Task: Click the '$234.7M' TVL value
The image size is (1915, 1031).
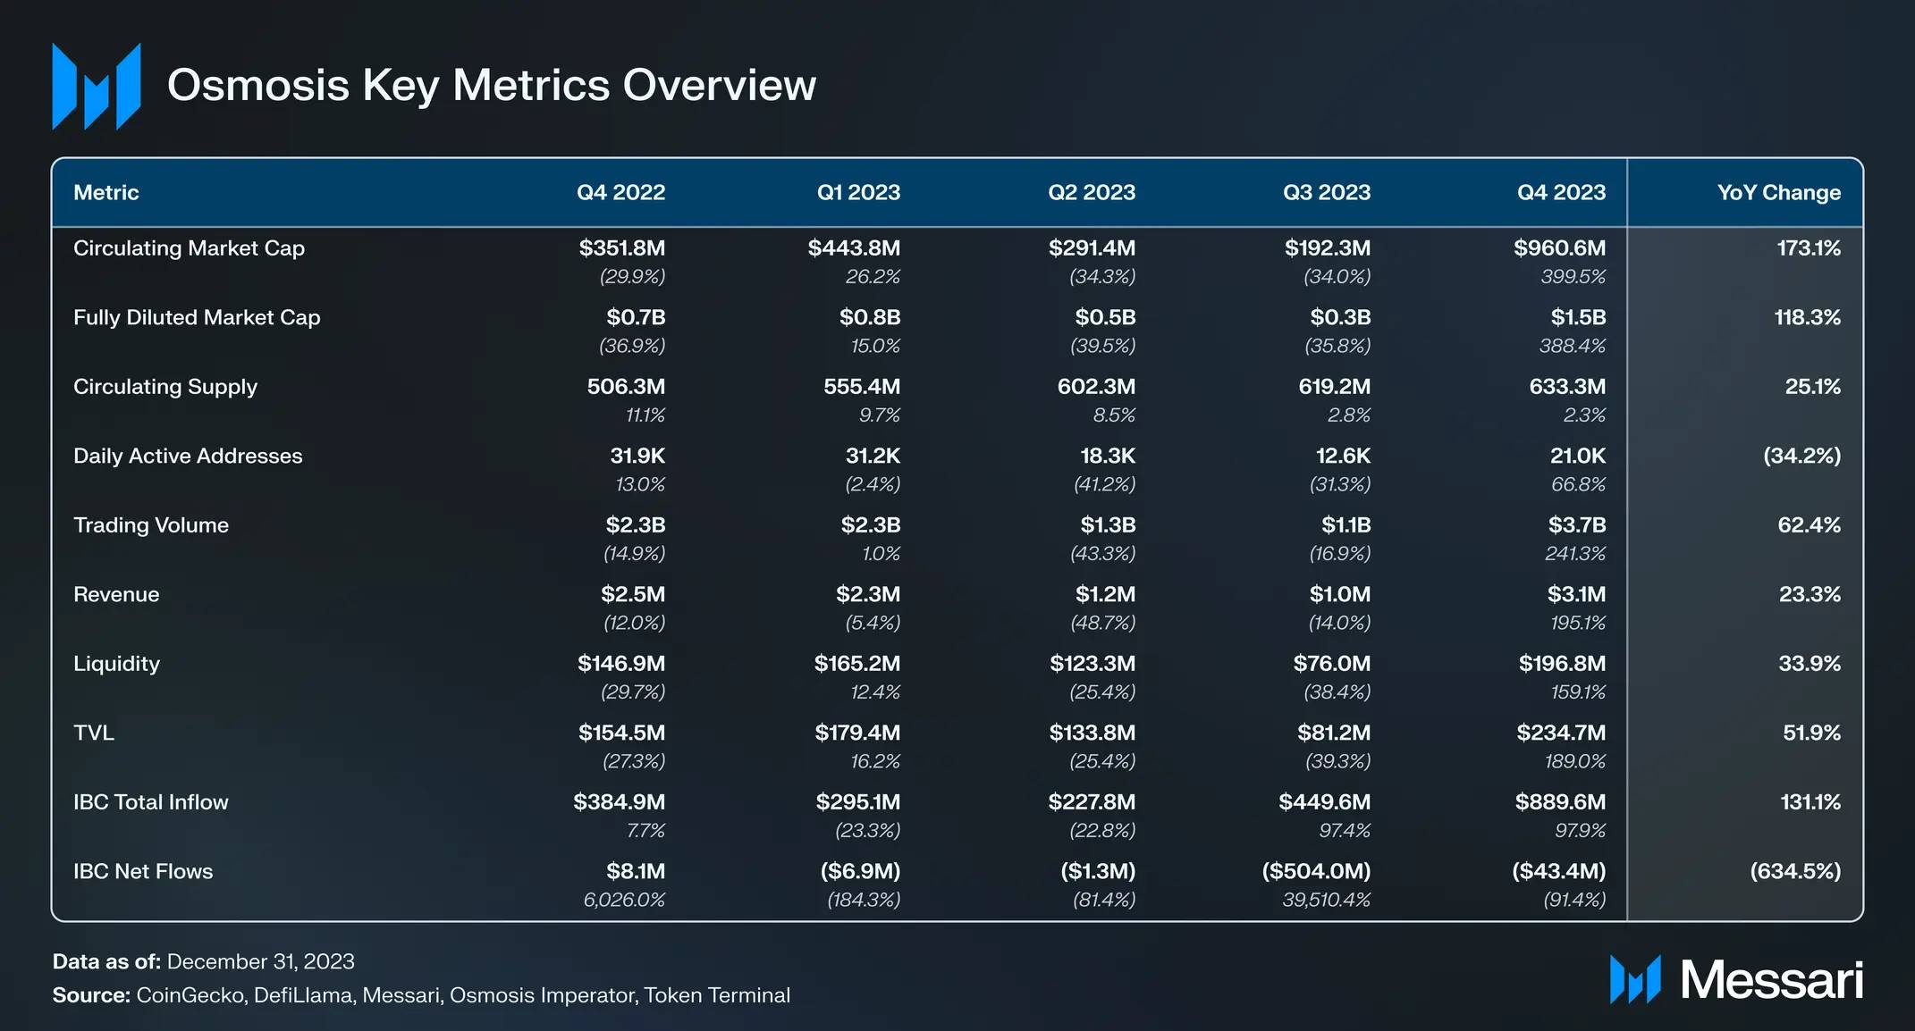Action: pyautogui.click(x=1561, y=733)
